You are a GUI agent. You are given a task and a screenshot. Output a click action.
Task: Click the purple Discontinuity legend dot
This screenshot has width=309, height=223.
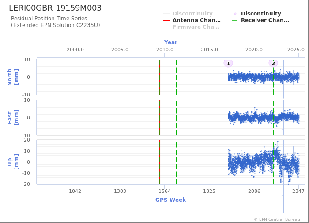(x=235, y=14)
